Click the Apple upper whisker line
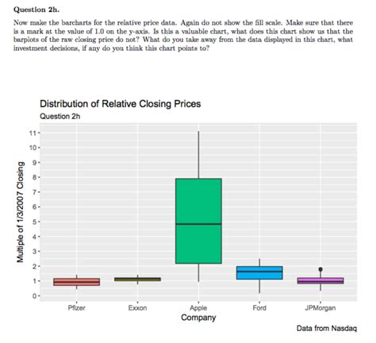The image size is (376, 343). [x=198, y=155]
